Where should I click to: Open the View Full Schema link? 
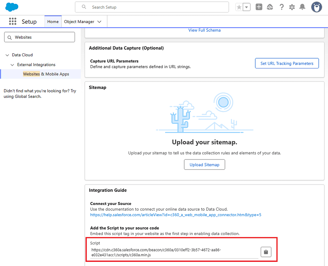coord(204,30)
